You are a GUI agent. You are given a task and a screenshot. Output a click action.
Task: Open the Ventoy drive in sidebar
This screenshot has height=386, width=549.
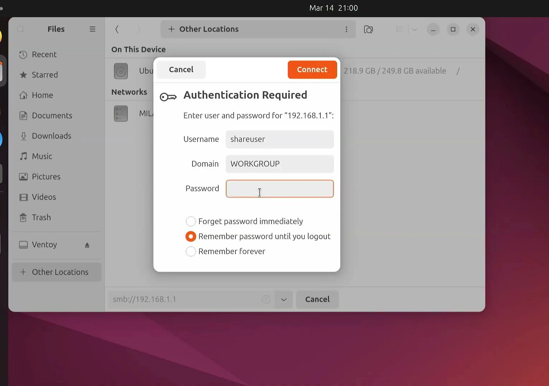pos(44,244)
